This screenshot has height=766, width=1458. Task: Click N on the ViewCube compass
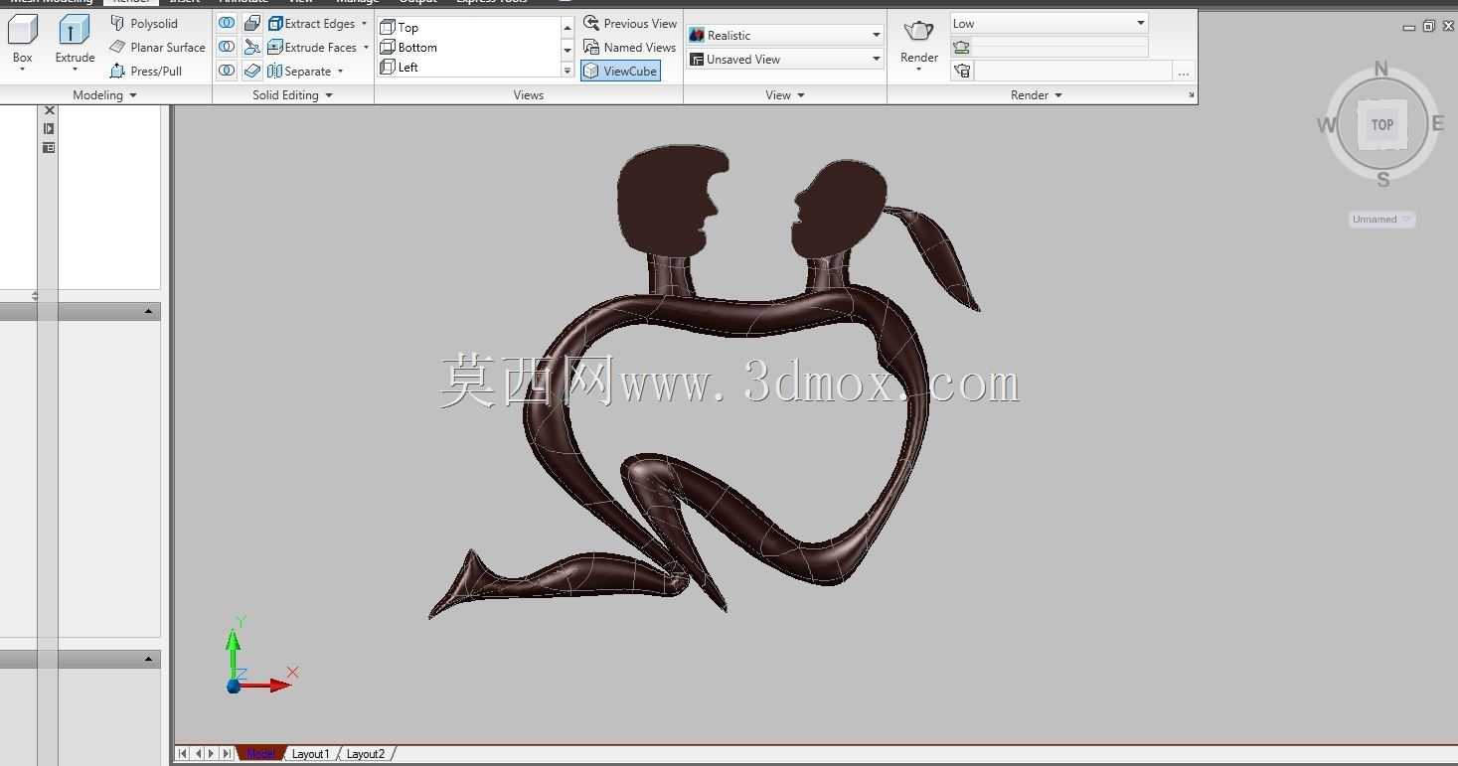tap(1380, 69)
